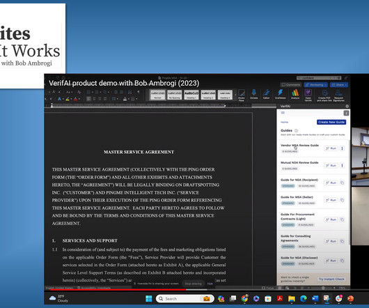Run the Guide for MSA (Seller)
The width and height of the screenshot is (369, 308).
[331, 200]
